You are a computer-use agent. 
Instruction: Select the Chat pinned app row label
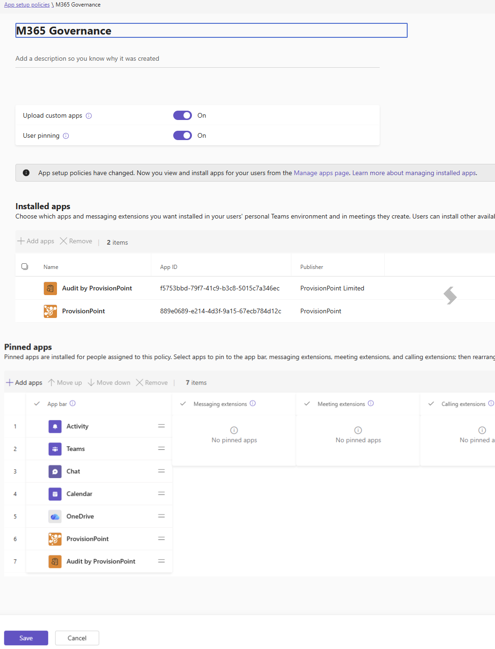coord(73,472)
